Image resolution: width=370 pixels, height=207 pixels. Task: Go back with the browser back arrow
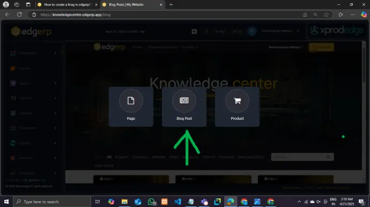coord(8,14)
